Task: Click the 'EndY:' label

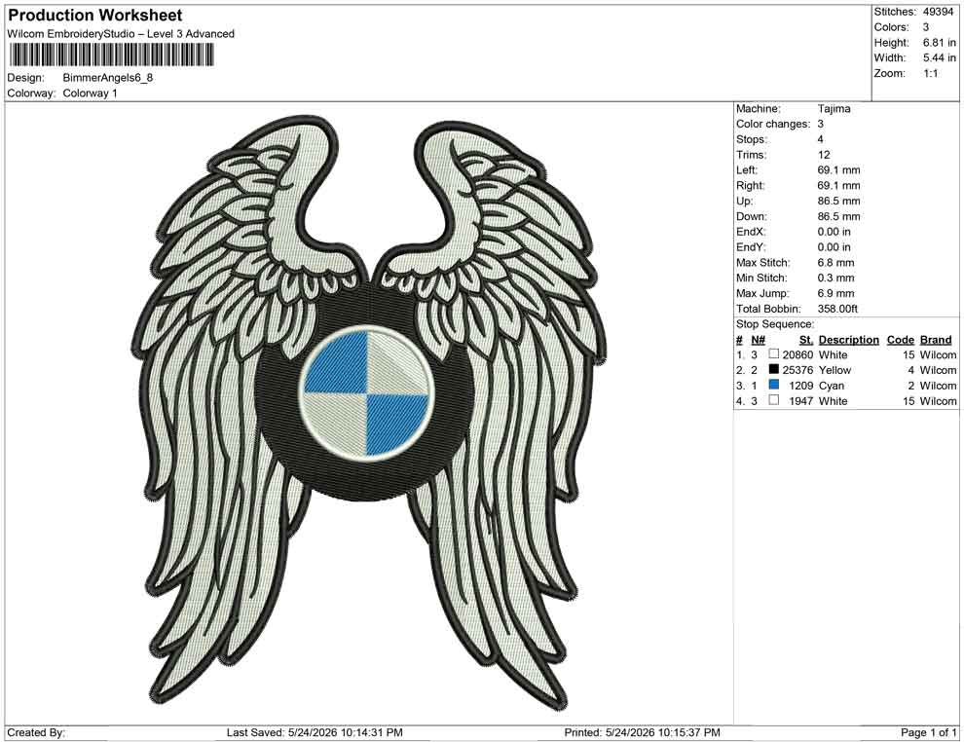Action: [x=750, y=247]
